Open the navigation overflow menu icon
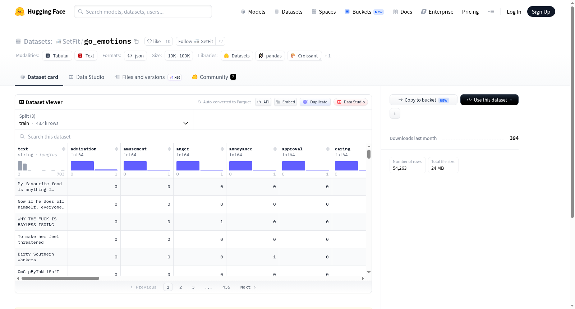The height and width of the screenshot is (309, 575). (x=491, y=11)
